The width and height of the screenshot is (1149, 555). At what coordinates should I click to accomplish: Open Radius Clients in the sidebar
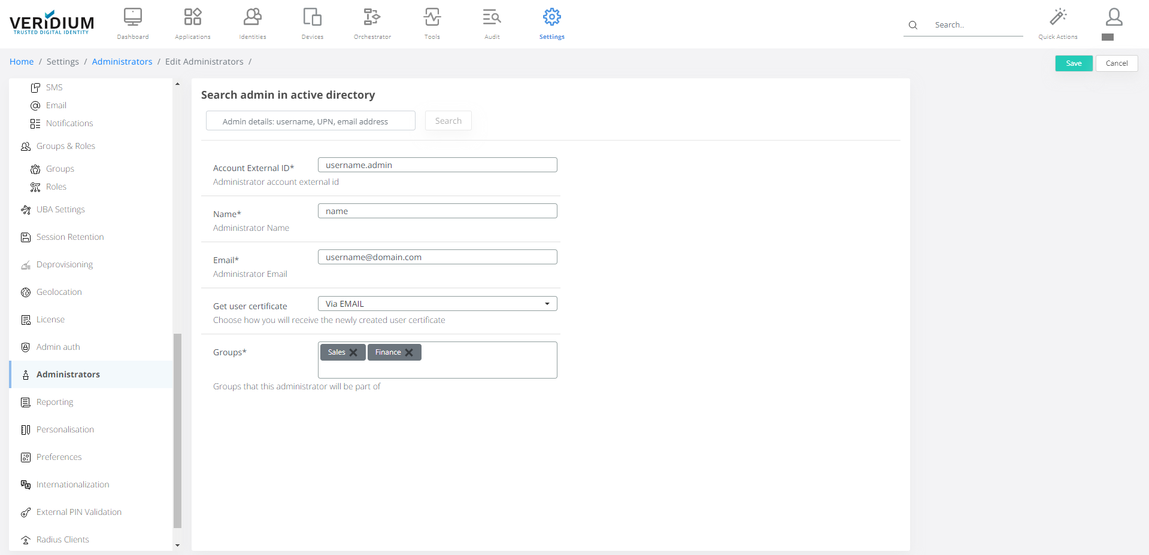coord(62,539)
